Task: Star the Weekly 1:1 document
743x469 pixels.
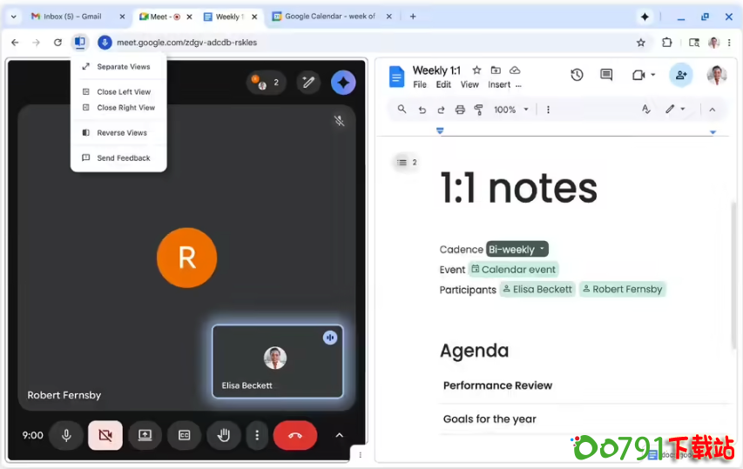Action: coord(476,70)
